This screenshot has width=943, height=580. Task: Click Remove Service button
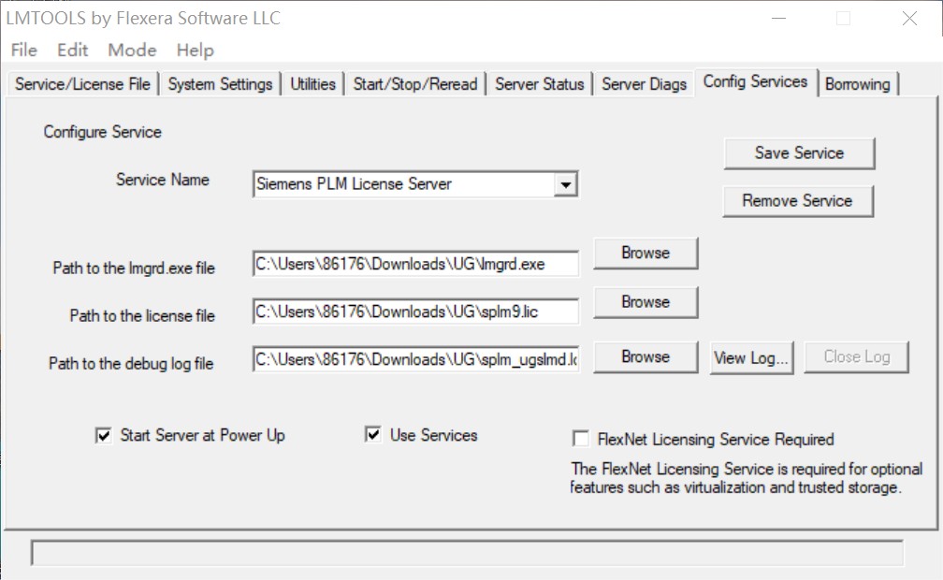click(x=797, y=201)
